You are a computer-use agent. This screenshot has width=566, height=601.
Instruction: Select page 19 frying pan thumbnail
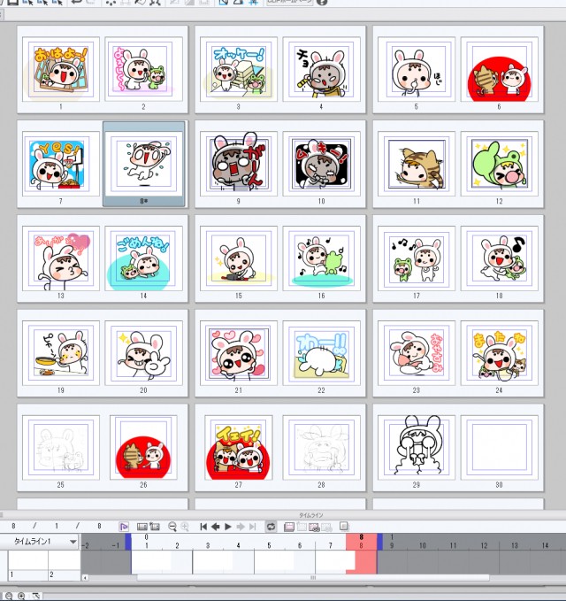pyautogui.click(x=61, y=353)
